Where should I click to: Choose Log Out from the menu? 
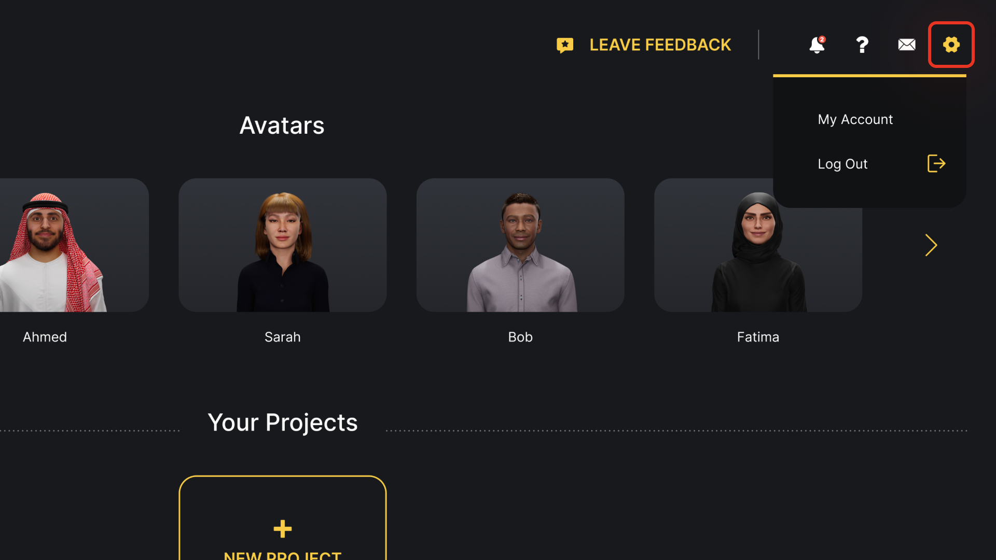coord(842,164)
